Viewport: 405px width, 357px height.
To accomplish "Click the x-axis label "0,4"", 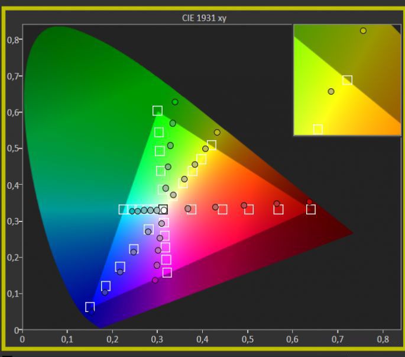I will 202,339.
